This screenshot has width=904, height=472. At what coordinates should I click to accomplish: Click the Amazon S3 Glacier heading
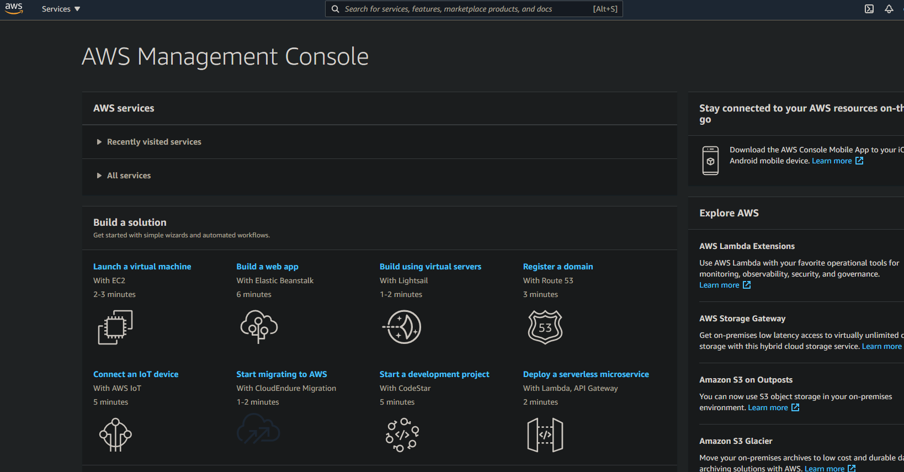coord(736,441)
